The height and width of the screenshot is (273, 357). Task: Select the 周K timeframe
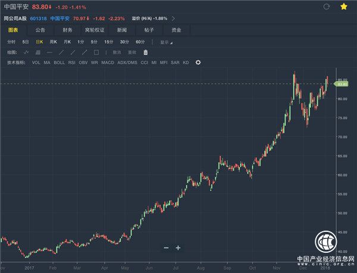coord(53,42)
